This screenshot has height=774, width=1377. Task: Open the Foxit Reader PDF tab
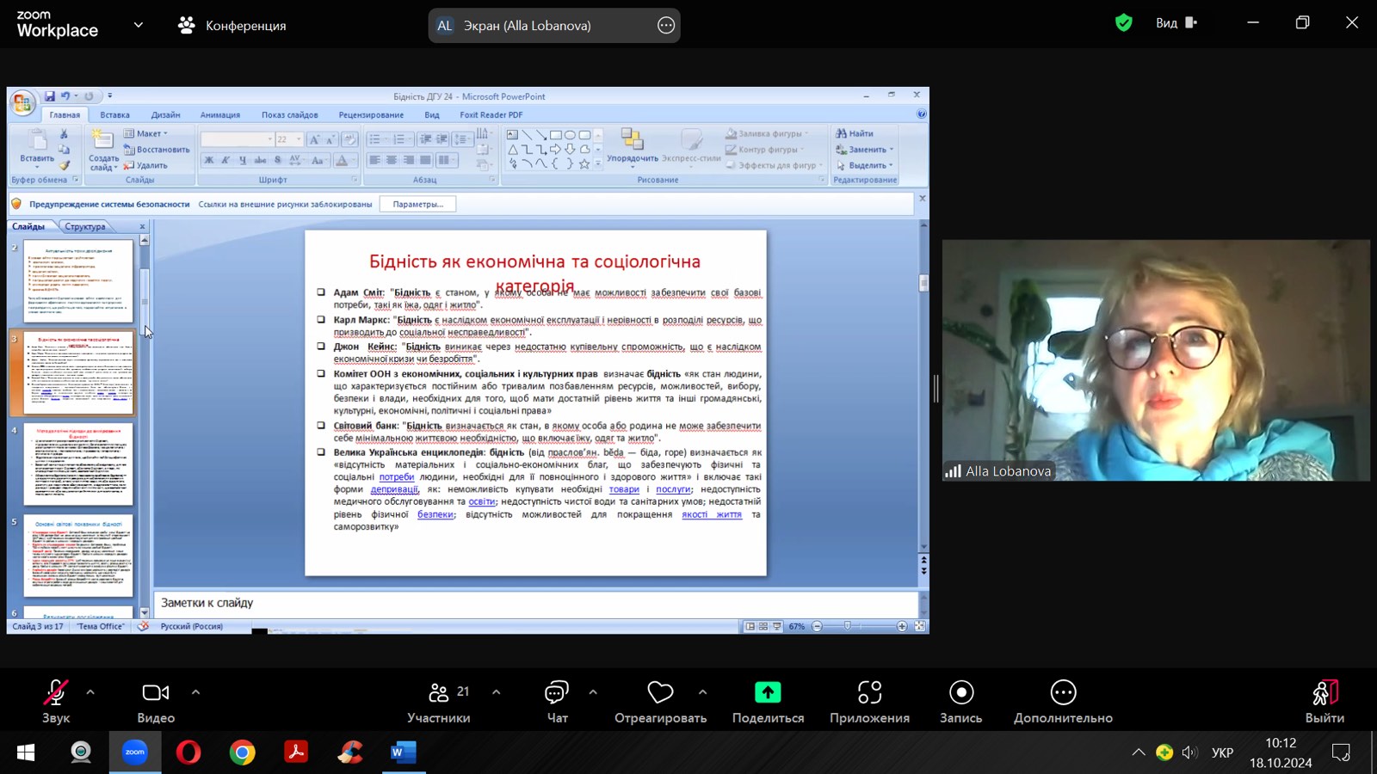[491, 114]
